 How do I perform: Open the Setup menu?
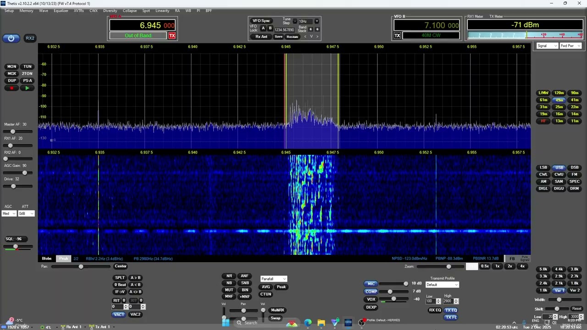click(9, 11)
